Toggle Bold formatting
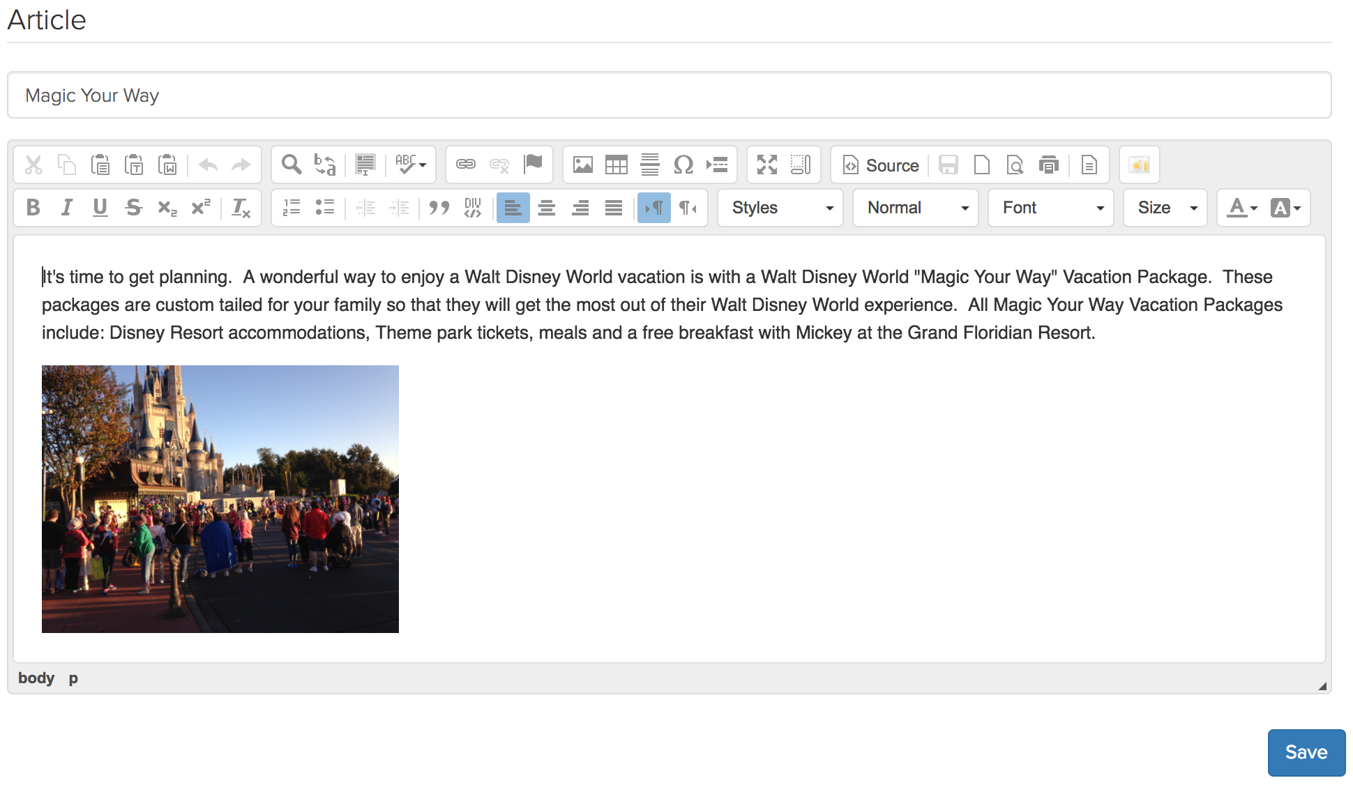Screen dimensions: 1353x785 point(33,208)
